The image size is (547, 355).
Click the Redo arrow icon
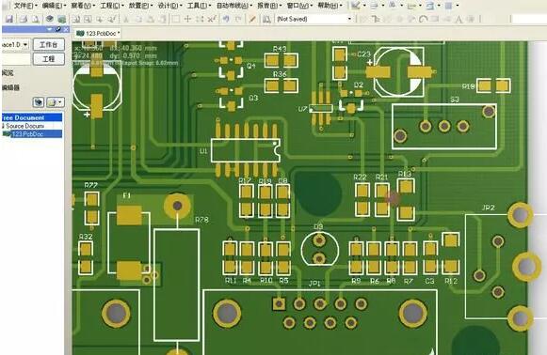[x=238, y=19]
